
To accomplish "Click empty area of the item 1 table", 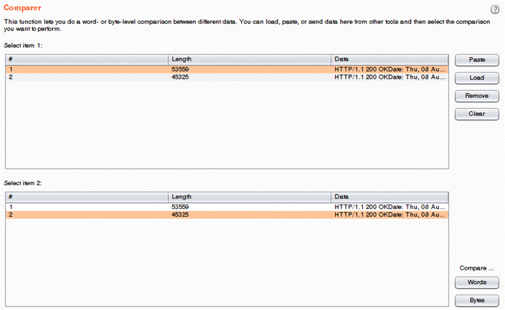I will tap(226, 127).
